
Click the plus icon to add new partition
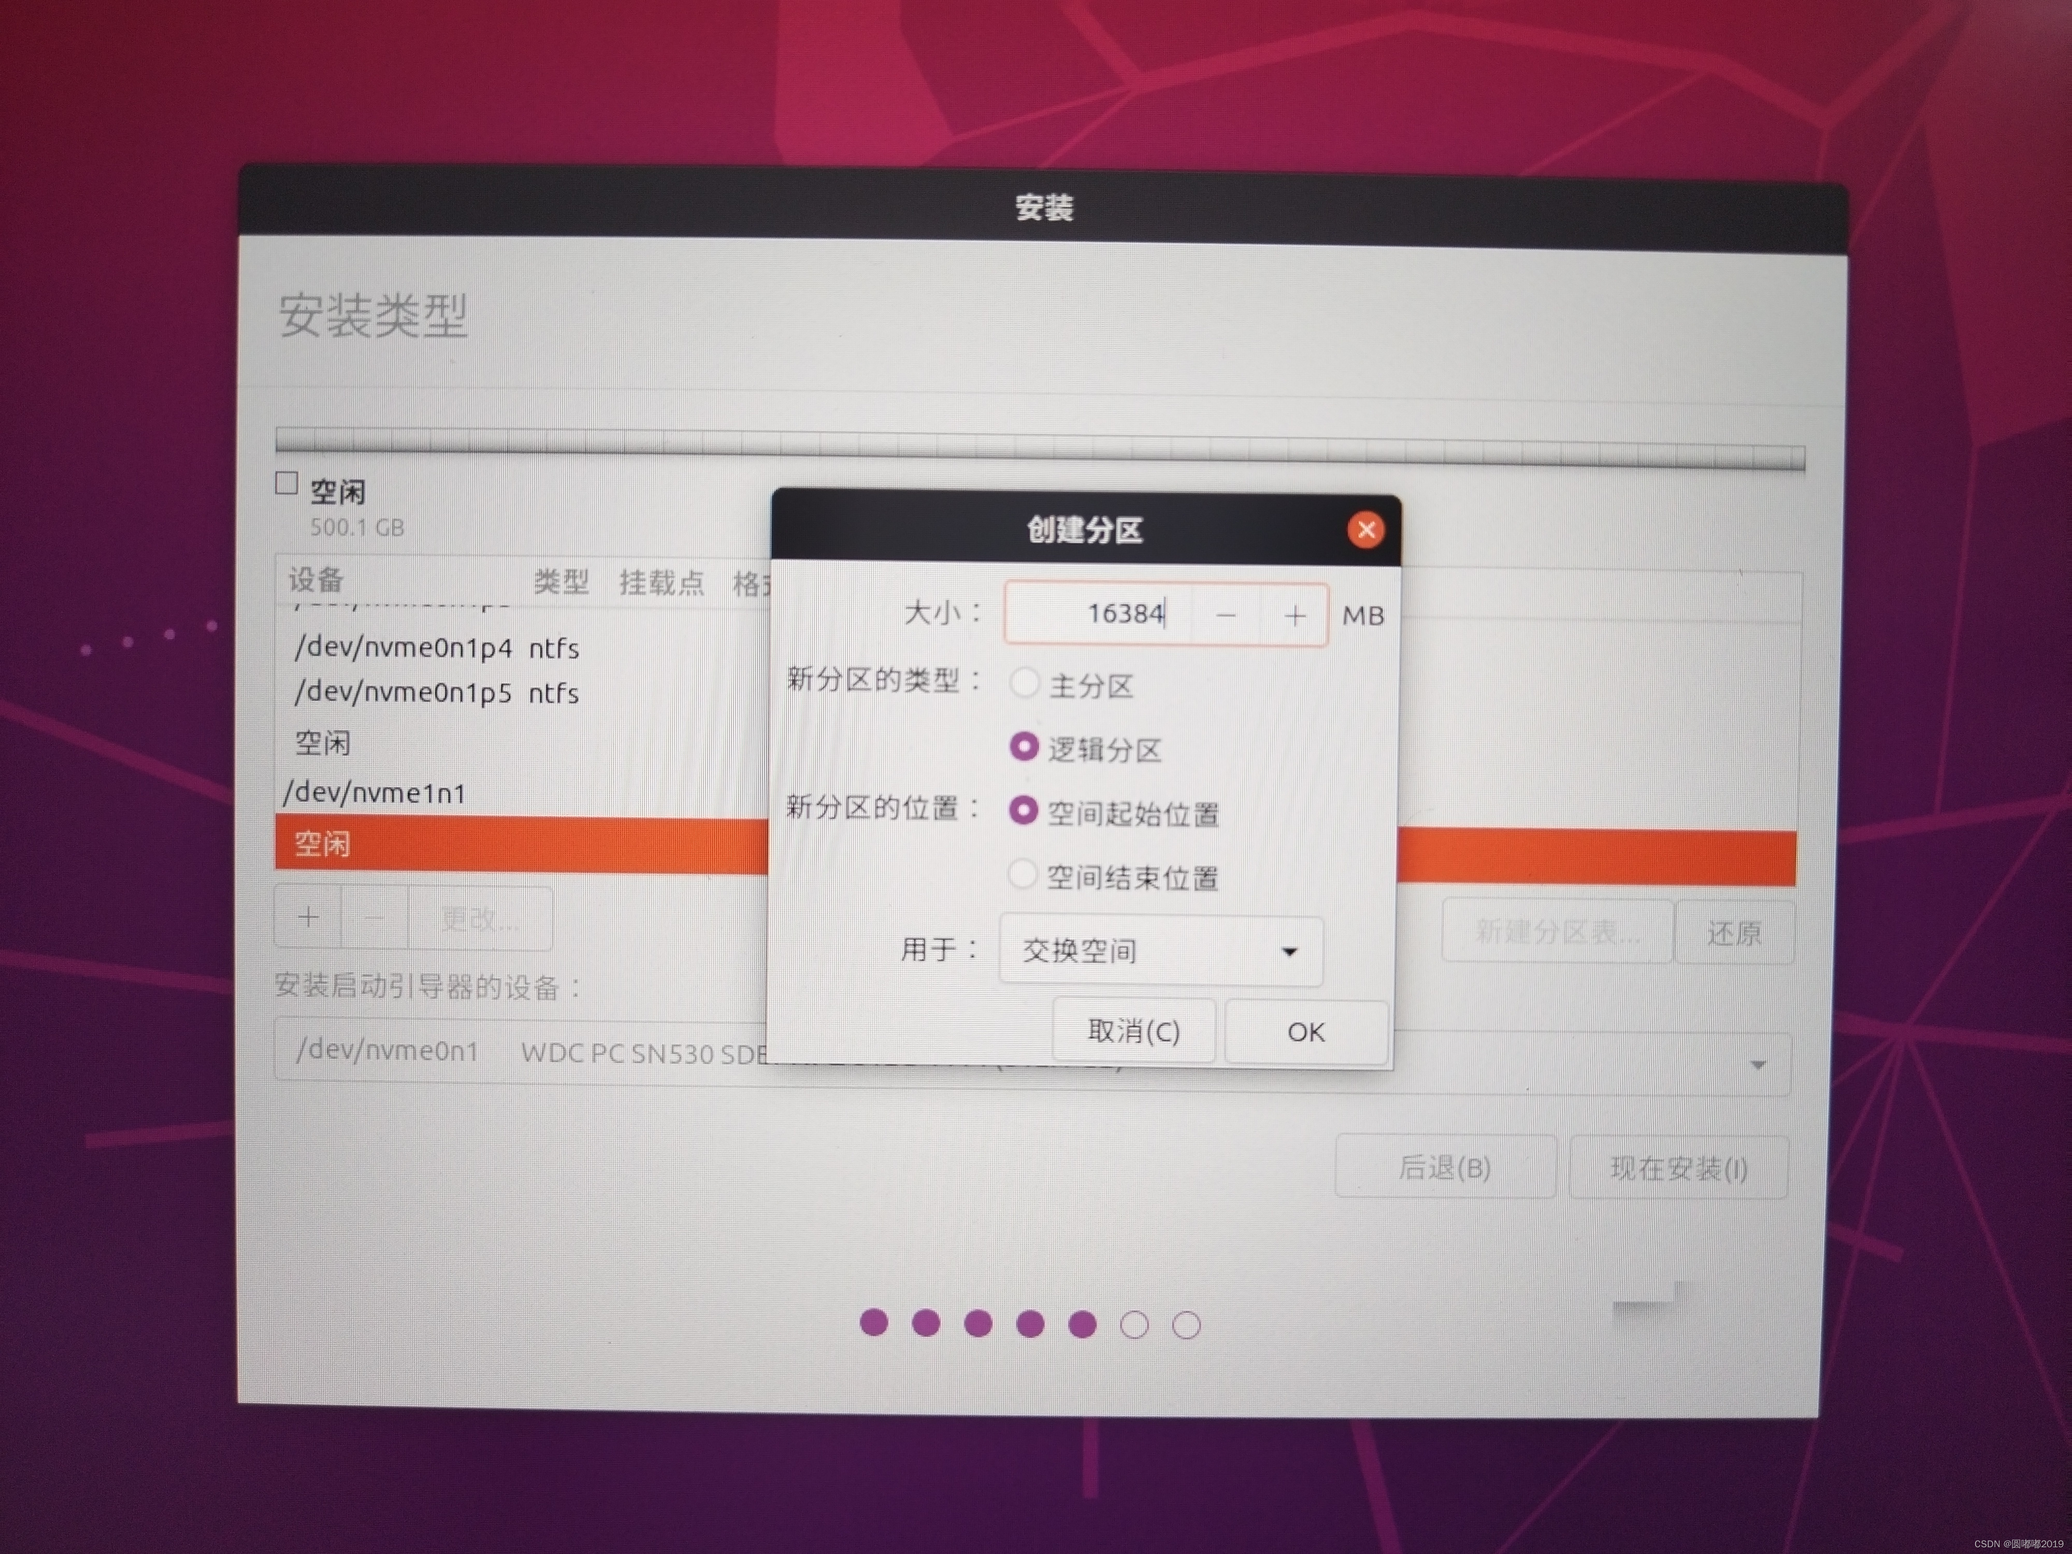click(x=308, y=918)
